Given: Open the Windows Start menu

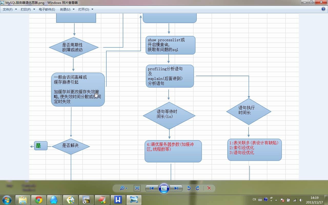Looking at the screenshot, I should coord(7,200).
